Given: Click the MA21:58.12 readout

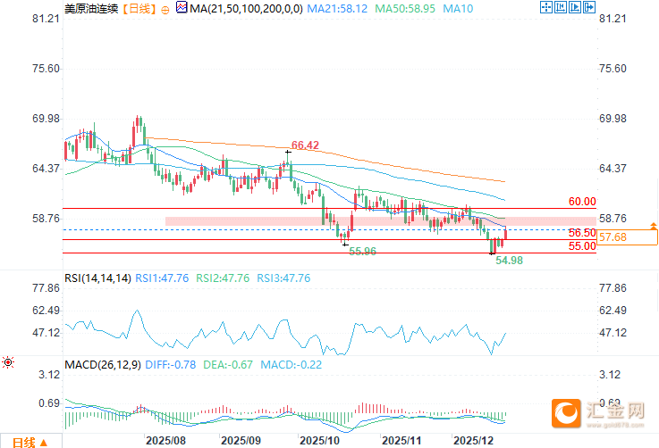Looking at the screenshot, I should (337, 9).
